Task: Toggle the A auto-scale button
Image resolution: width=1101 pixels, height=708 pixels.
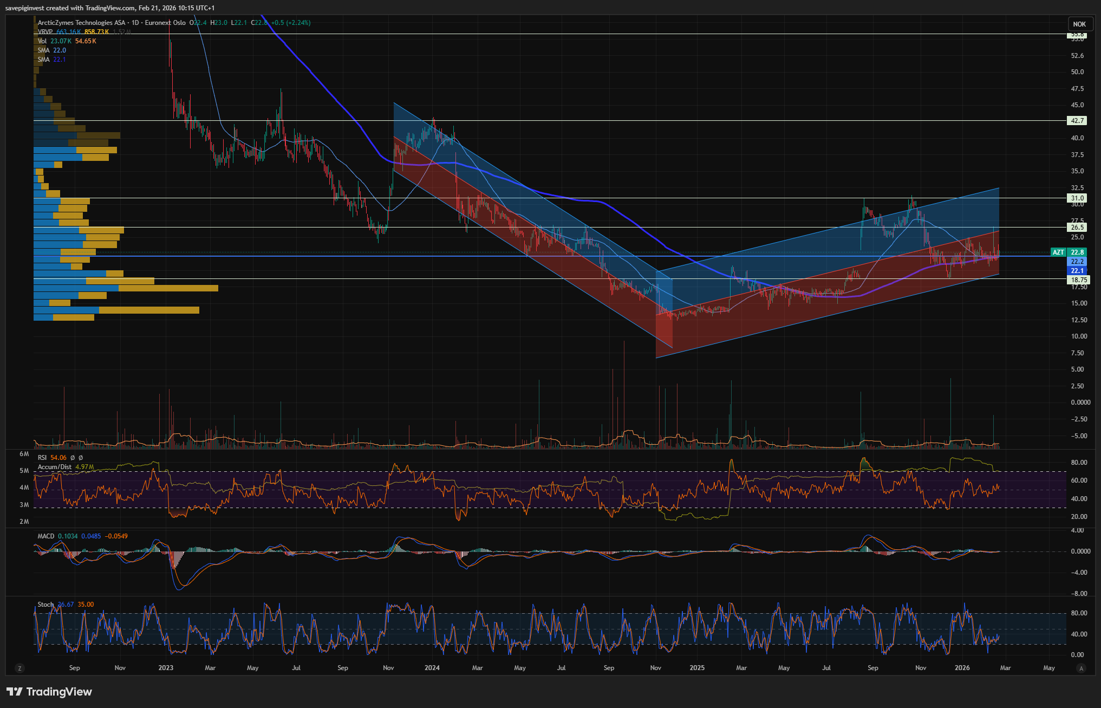Action: click(x=1081, y=668)
